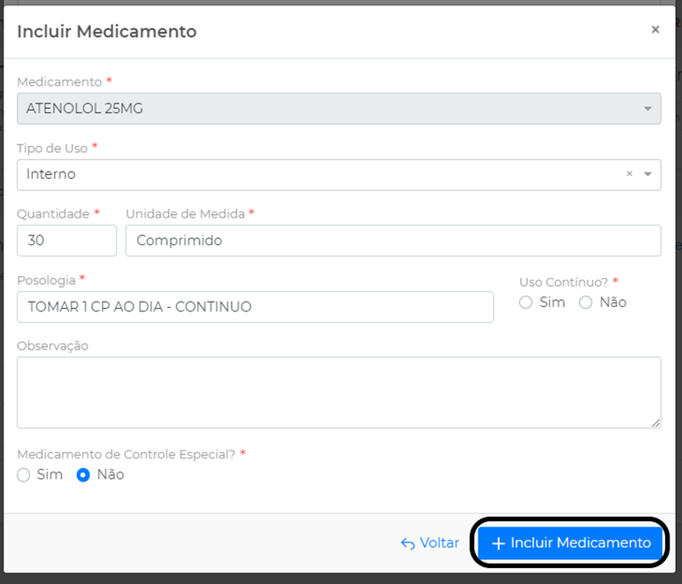682x584 pixels.
Task: Click the Posologia field label
Action: click(46, 280)
